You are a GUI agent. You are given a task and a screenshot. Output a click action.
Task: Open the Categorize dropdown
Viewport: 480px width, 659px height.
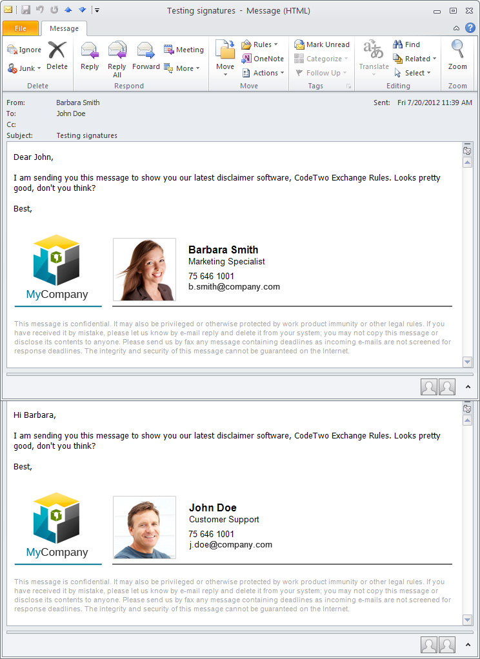[x=321, y=59]
